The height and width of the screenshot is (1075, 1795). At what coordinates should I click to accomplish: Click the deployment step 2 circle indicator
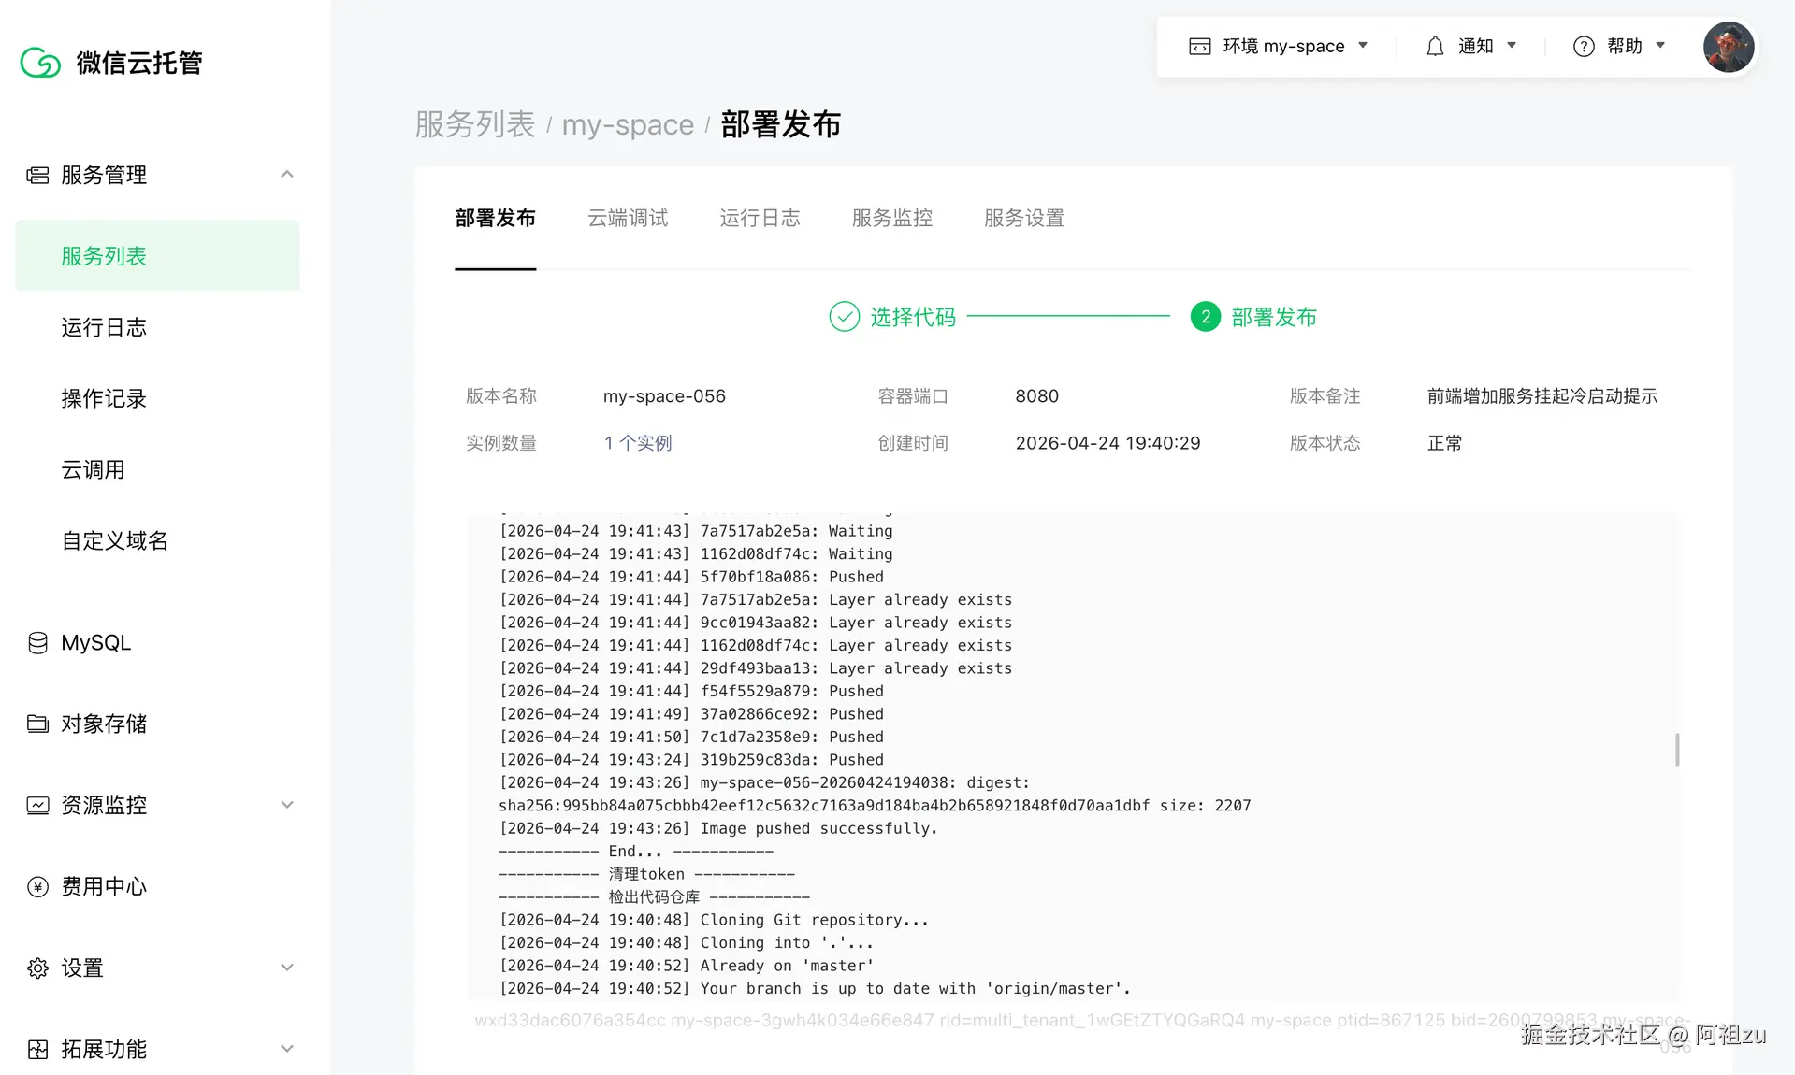pos(1206,316)
